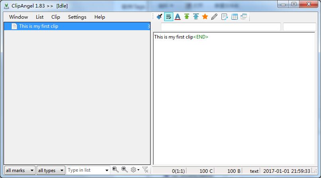The width and height of the screenshot is (321, 178).
Task: Expand the 'all types' filter dropdown
Action: click(x=51, y=170)
